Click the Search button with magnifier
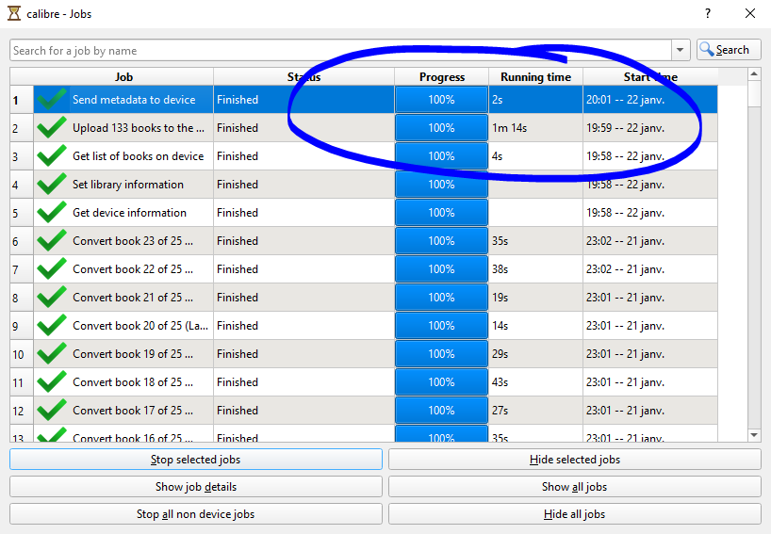Image resolution: width=771 pixels, height=534 pixels. tap(729, 50)
